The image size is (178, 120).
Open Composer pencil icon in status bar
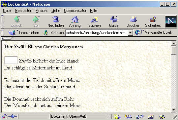point(162,116)
